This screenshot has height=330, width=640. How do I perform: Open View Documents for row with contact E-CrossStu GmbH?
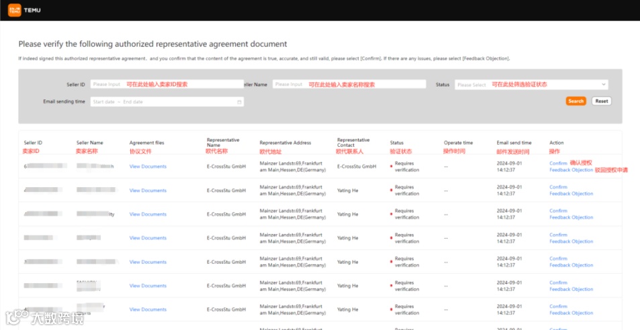[x=148, y=166]
